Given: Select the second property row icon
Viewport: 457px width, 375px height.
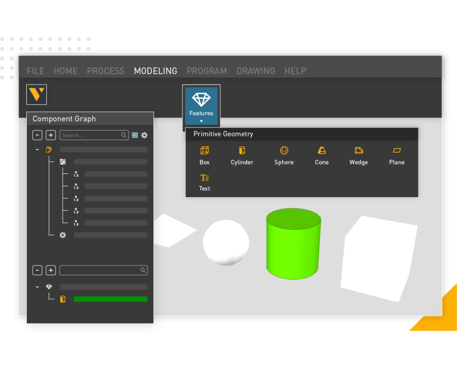Looking at the screenshot, I should click(76, 186).
